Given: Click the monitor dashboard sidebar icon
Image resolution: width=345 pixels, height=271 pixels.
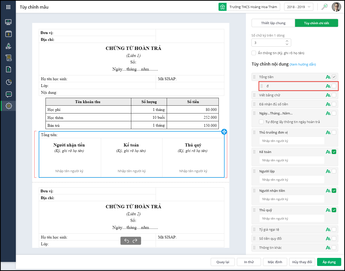Looking at the screenshot, I should (x=8, y=22).
